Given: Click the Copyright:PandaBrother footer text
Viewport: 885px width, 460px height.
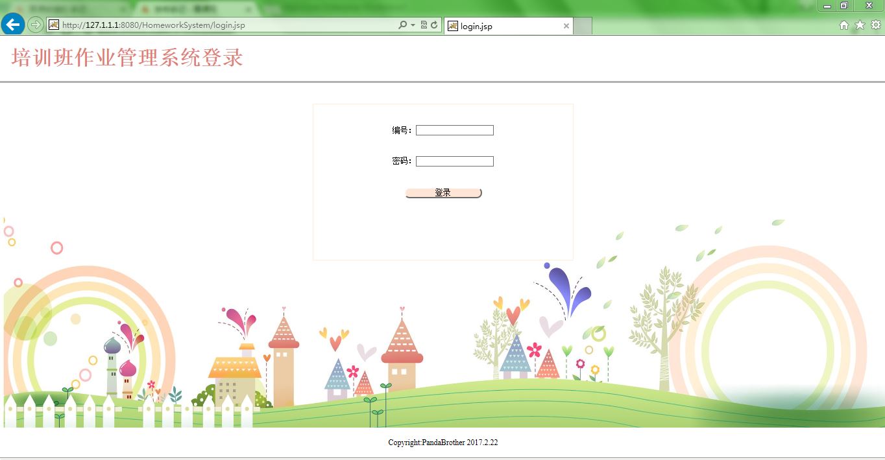Looking at the screenshot, I should pos(443,443).
